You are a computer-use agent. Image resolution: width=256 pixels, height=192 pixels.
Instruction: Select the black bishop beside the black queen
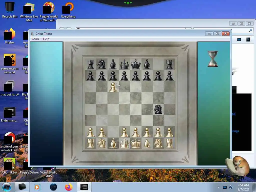click(x=113, y=64)
